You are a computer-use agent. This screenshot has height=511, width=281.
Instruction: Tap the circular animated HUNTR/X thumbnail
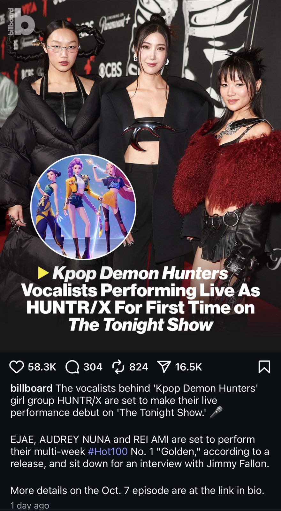(83, 207)
